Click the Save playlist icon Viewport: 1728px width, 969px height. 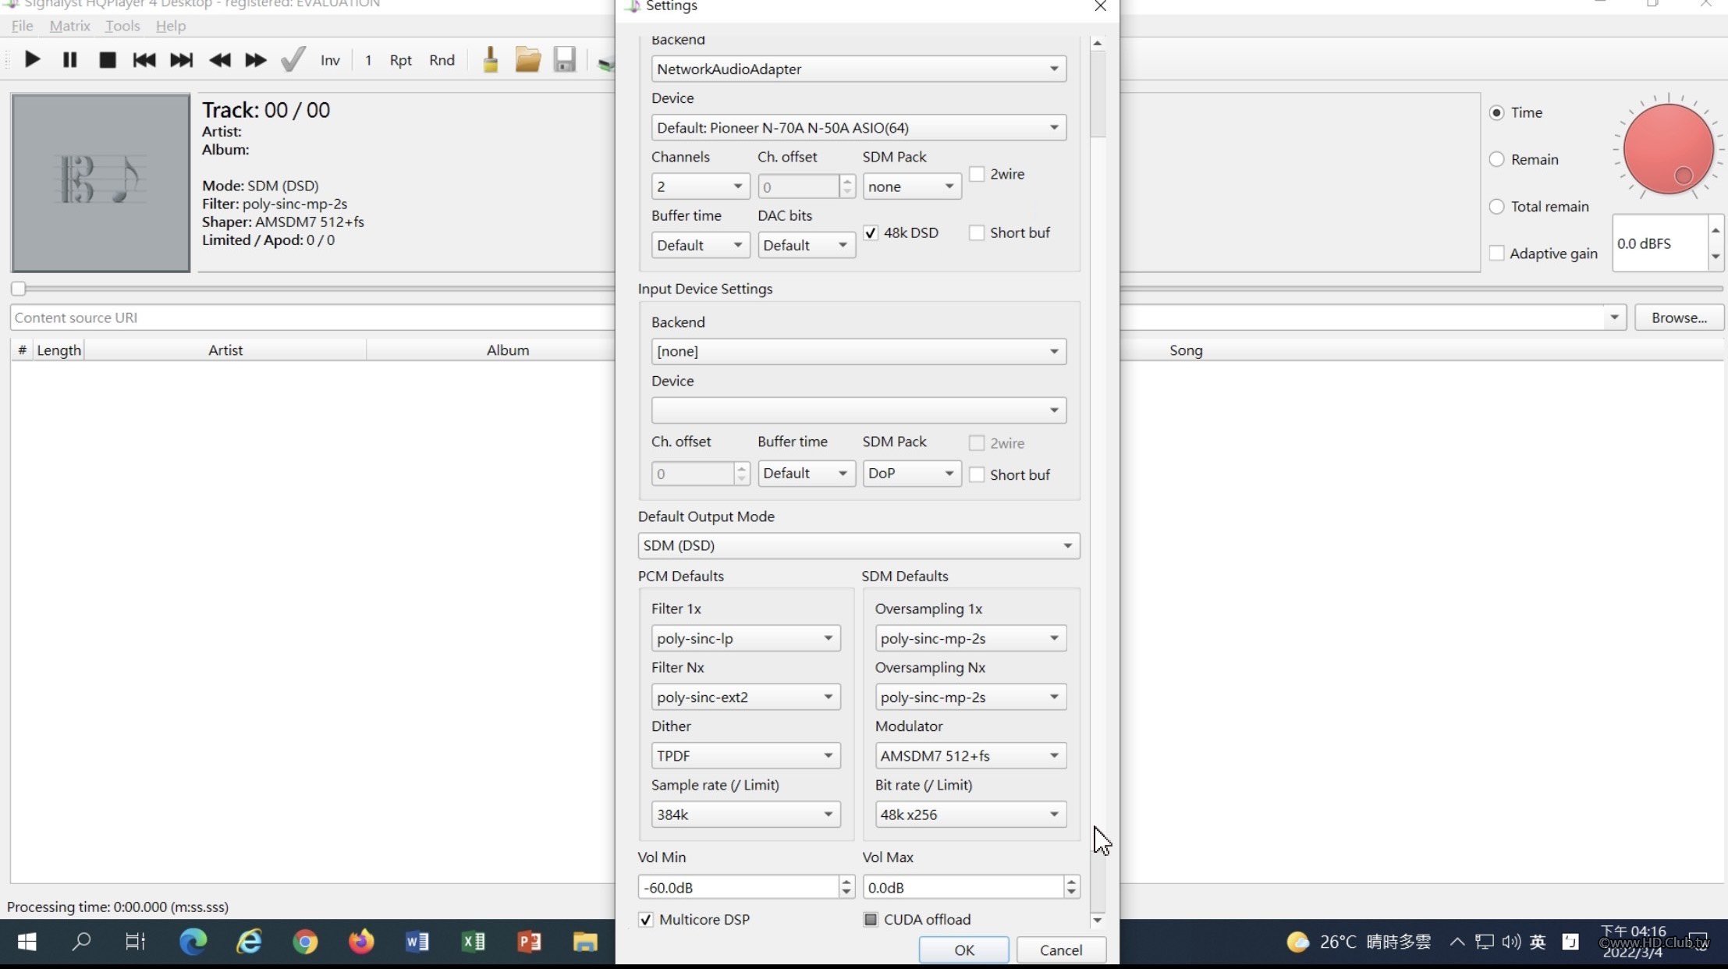pos(564,59)
